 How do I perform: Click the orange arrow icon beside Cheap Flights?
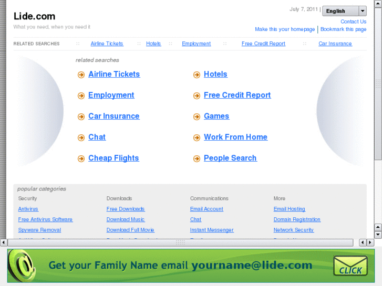81,158
